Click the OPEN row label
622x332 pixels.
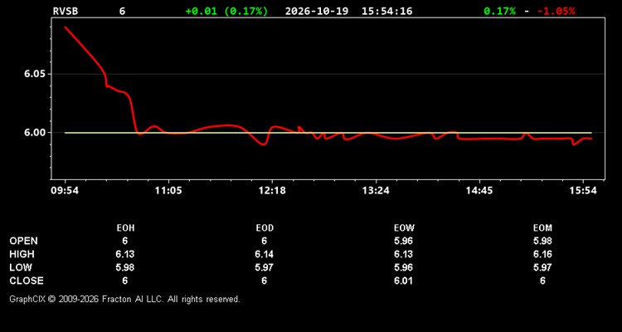[x=24, y=241]
